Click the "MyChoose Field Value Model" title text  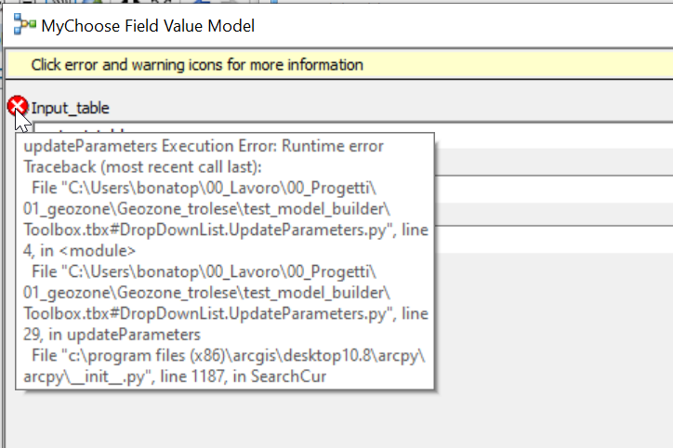tap(148, 26)
